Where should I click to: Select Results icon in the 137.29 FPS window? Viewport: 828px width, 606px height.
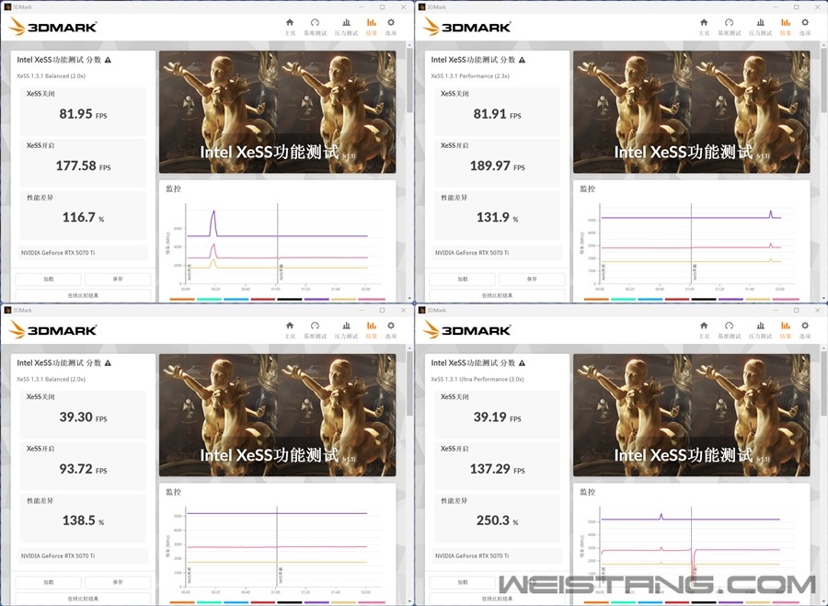786,329
